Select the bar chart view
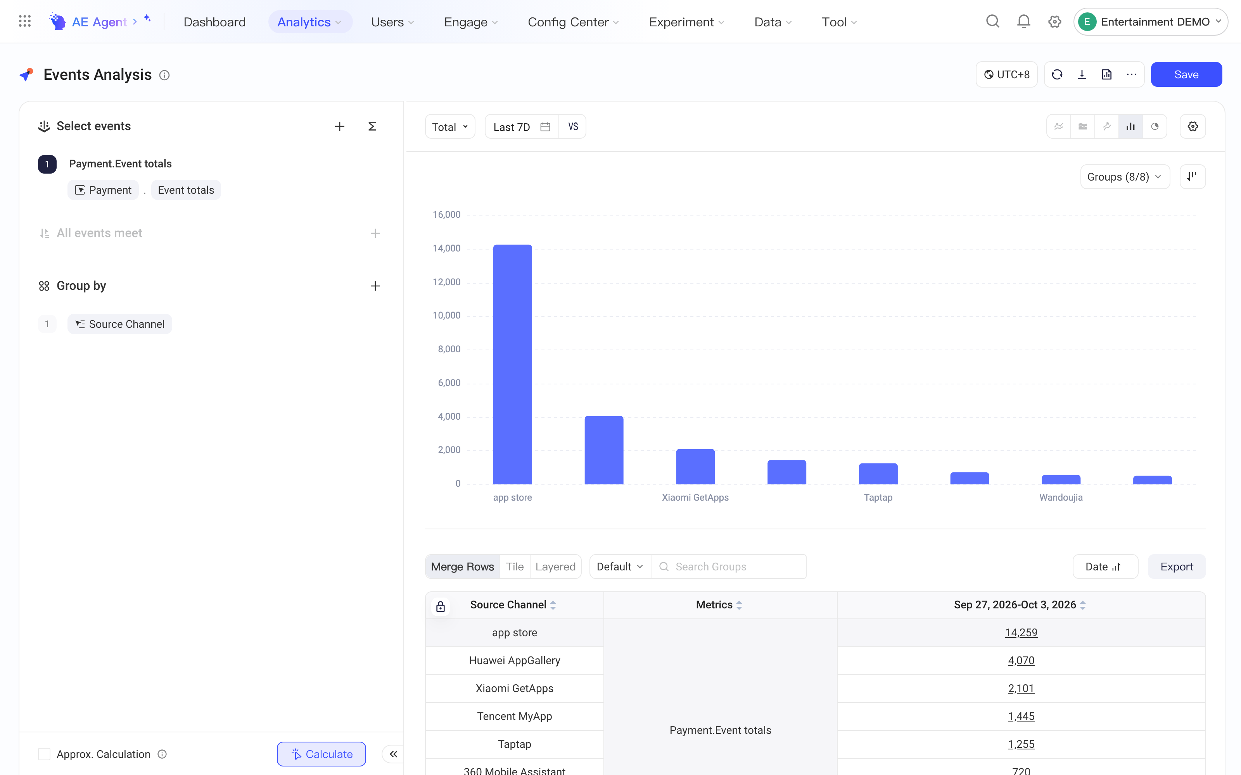This screenshot has width=1241, height=775. pyautogui.click(x=1131, y=126)
